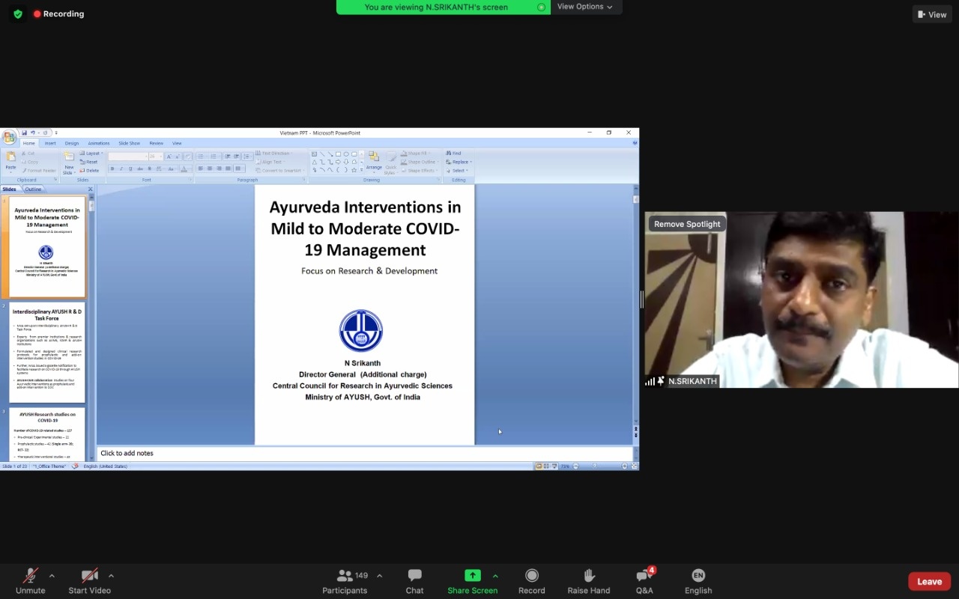Unmute the microphone
The height and width of the screenshot is (599, 959).
(30, 575)
